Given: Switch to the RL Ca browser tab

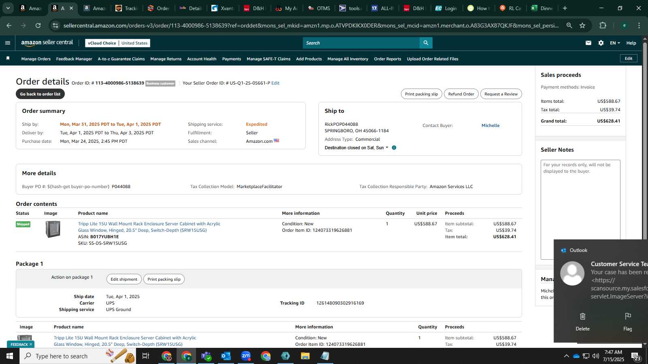Looking at the screenshot, I should click(511, 8).
